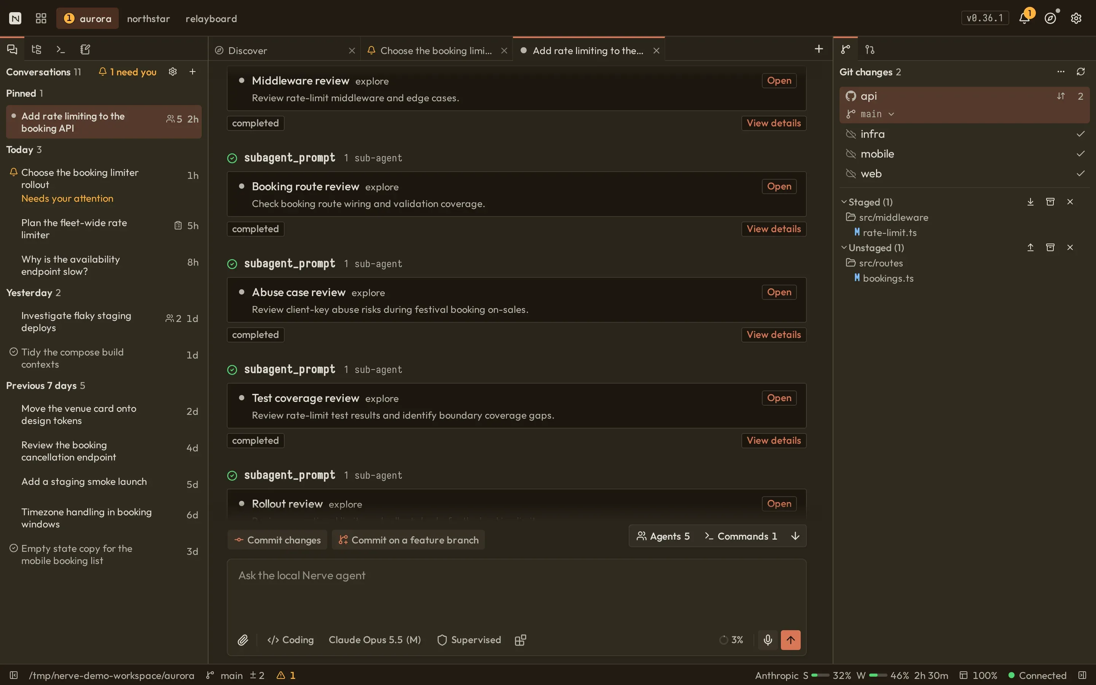Stage all files in Unstaged section
This screenshot has width=1096, height=685.
tap(1030, 247)
